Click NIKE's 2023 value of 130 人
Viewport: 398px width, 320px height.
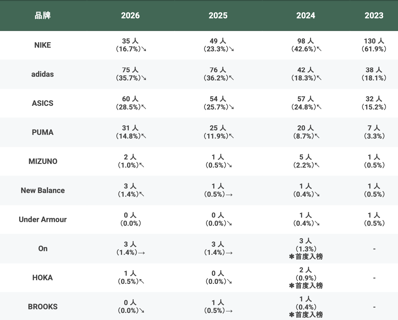pyautogui.click(x=374, y=41)
